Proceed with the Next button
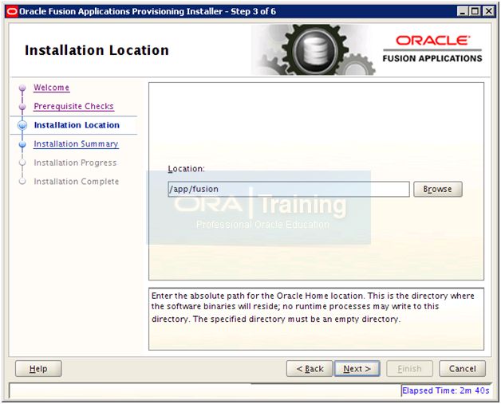This screenshot has height=404, width=501. pos(357,369)
